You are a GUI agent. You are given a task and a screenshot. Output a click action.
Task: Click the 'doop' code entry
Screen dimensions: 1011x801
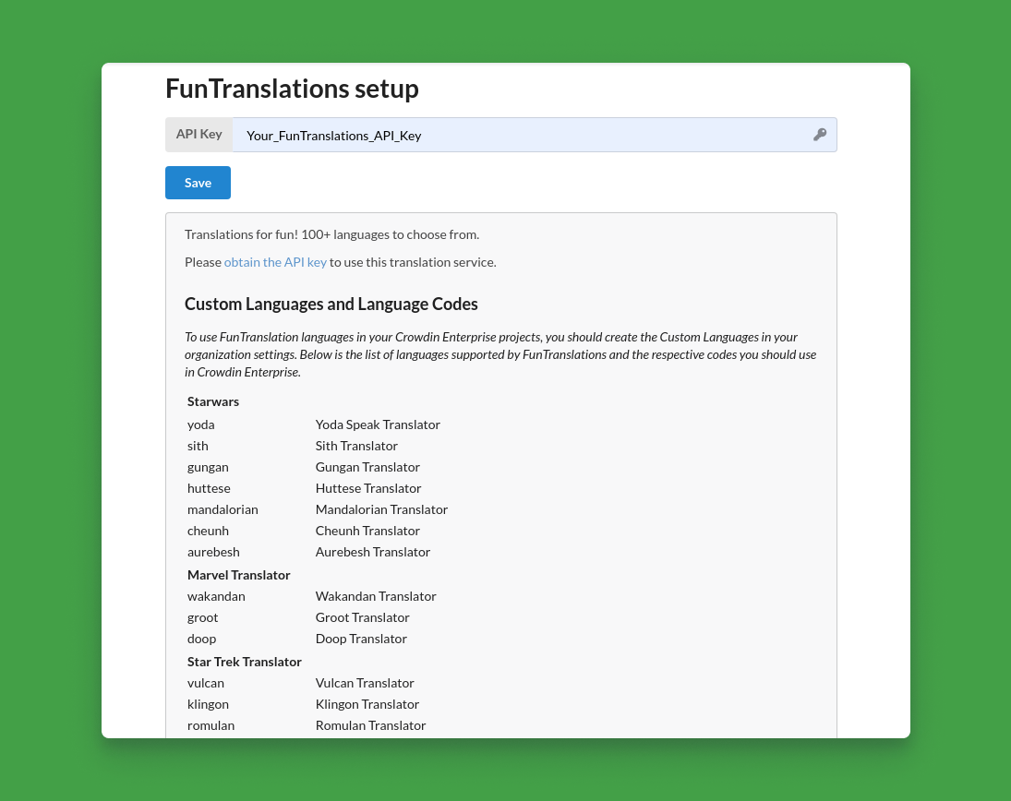202,640
